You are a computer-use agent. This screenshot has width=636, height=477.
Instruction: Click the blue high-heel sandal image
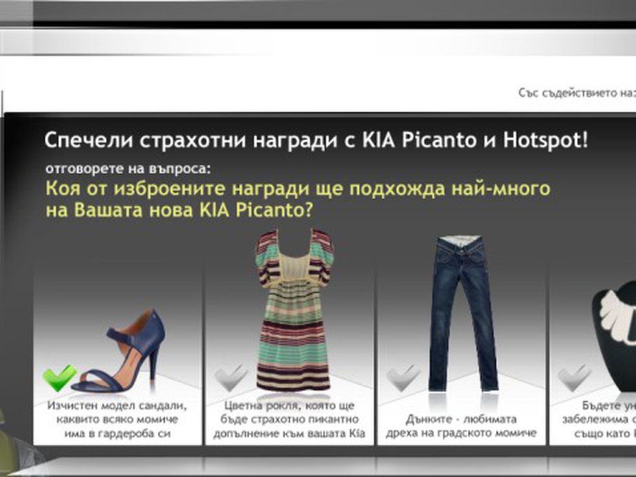coord(118,351)
